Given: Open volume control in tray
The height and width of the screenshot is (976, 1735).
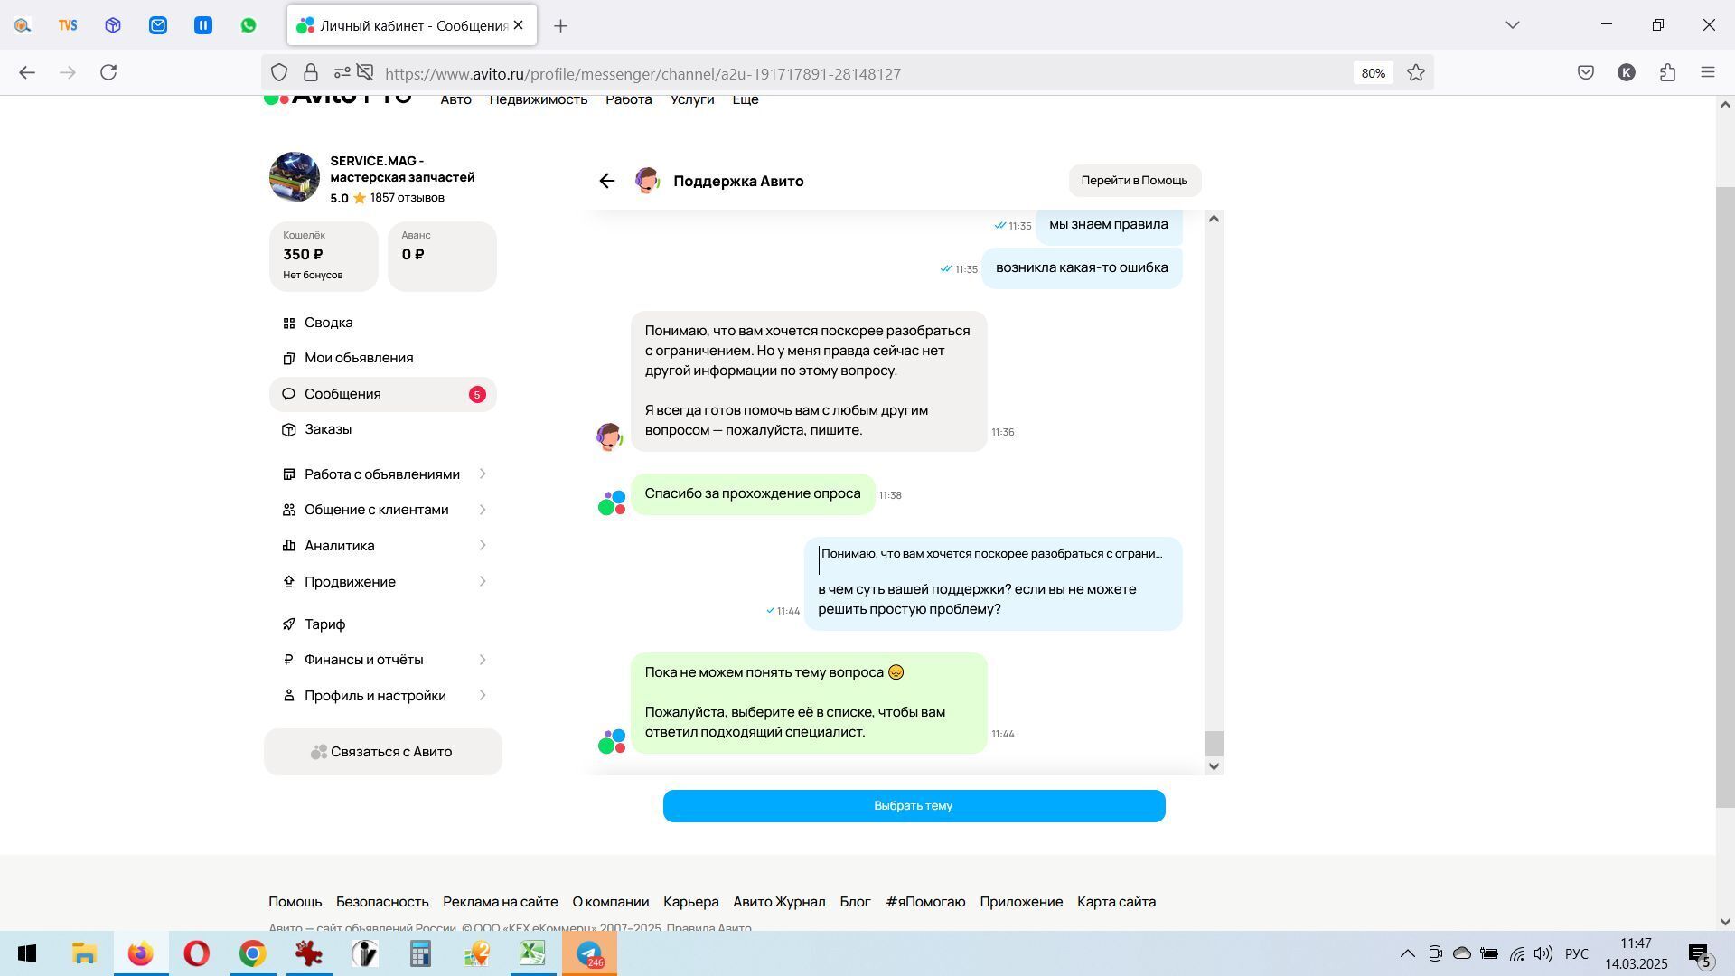Looking at the screenshot, I should click(x=1543, y=954).
